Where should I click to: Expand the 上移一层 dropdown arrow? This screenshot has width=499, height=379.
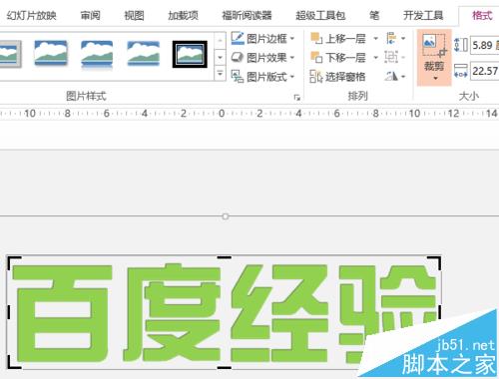point(375,39)
